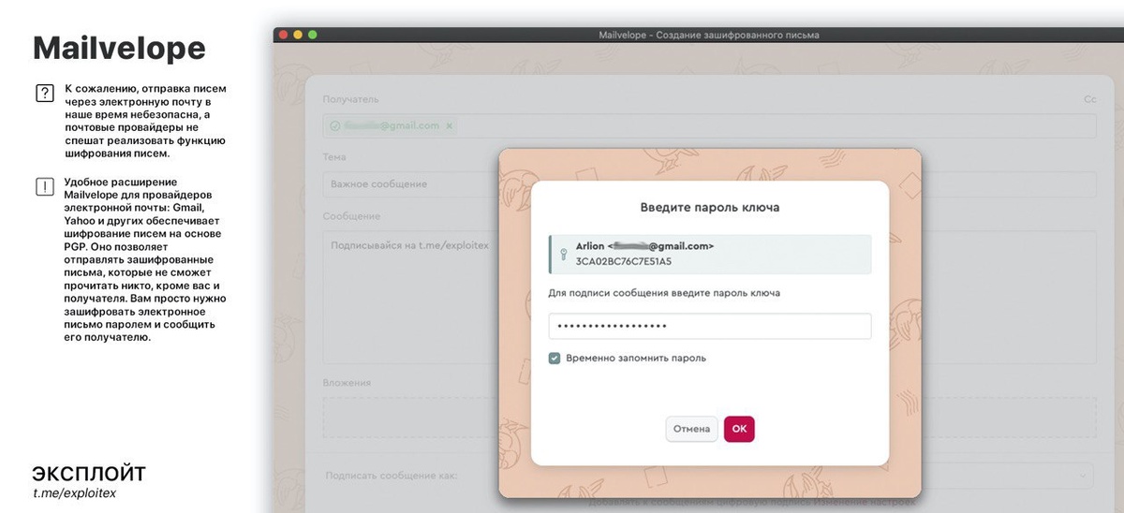Viewport: 1124px width, 513px height.
Task: Click the key icon beside Arlion
Action: point(564,254)
